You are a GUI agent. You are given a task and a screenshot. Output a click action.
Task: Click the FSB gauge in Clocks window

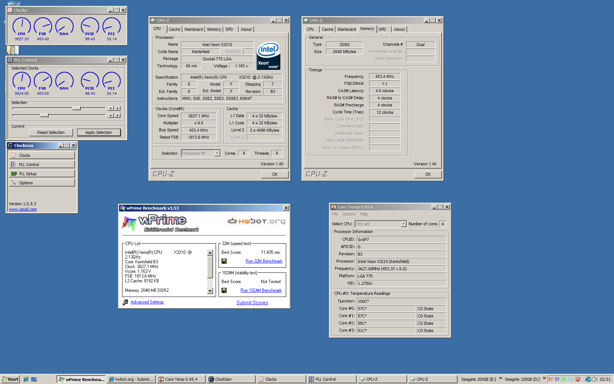point(43,27)
